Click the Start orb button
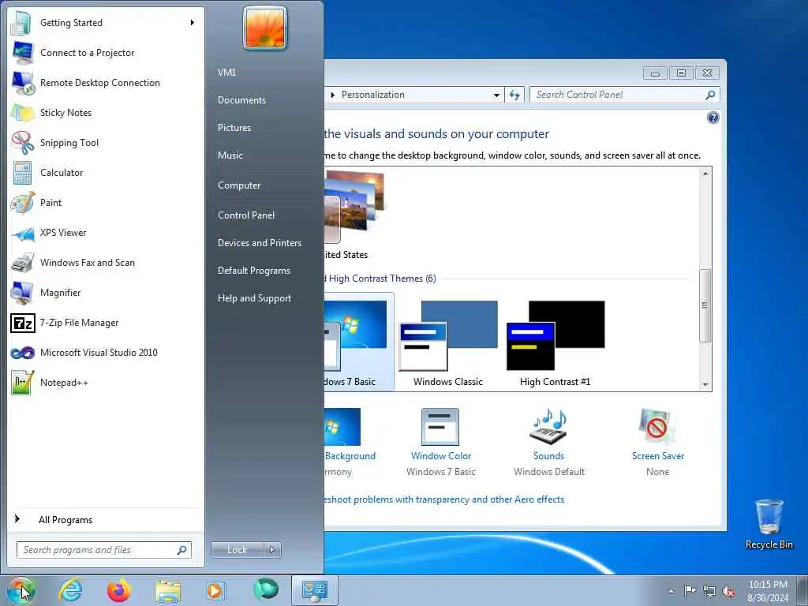The image size is (808, 606). point(21,590)
